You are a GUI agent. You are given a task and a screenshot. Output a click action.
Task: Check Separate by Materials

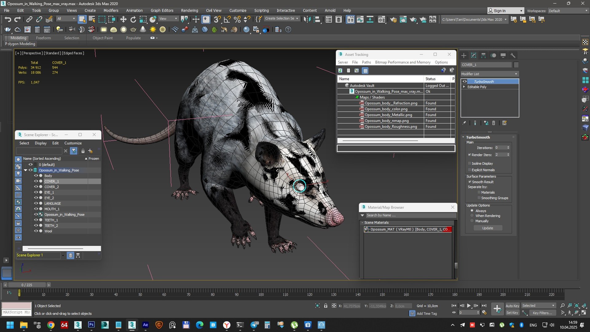coord(479,192)
